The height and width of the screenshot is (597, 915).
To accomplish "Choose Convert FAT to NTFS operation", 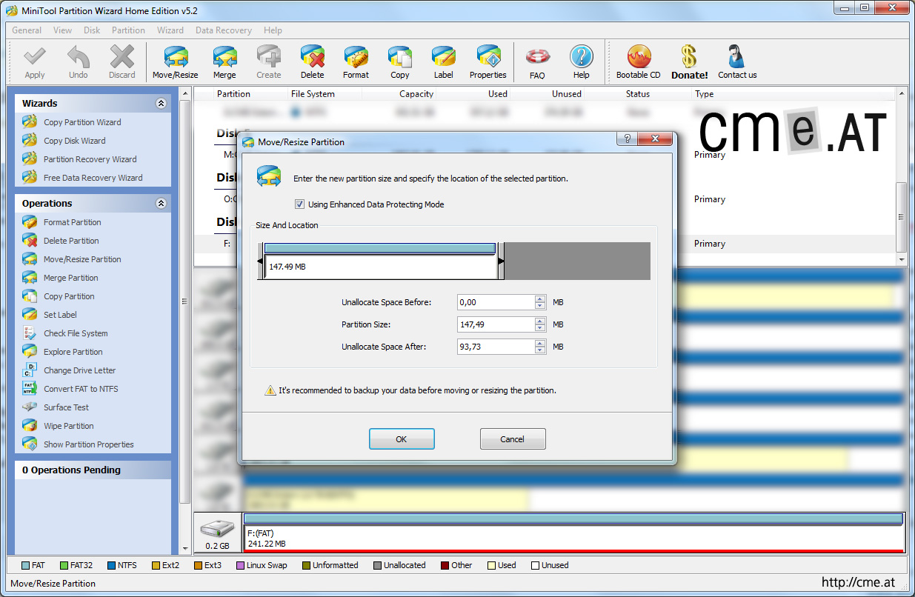I will click(81, 389).
